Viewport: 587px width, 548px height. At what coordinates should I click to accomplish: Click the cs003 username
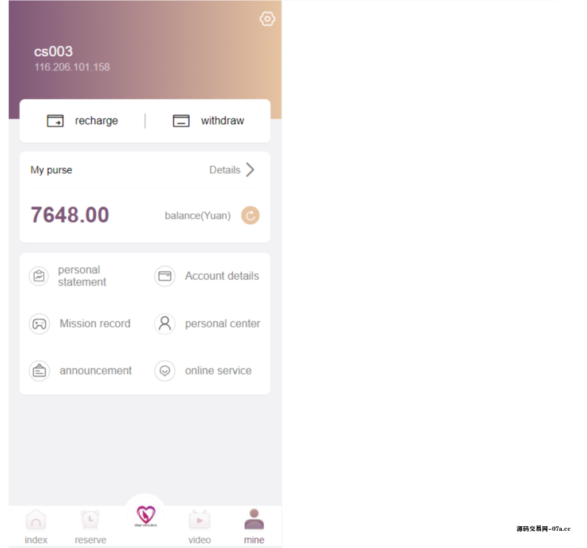click(x=53, y=51)
